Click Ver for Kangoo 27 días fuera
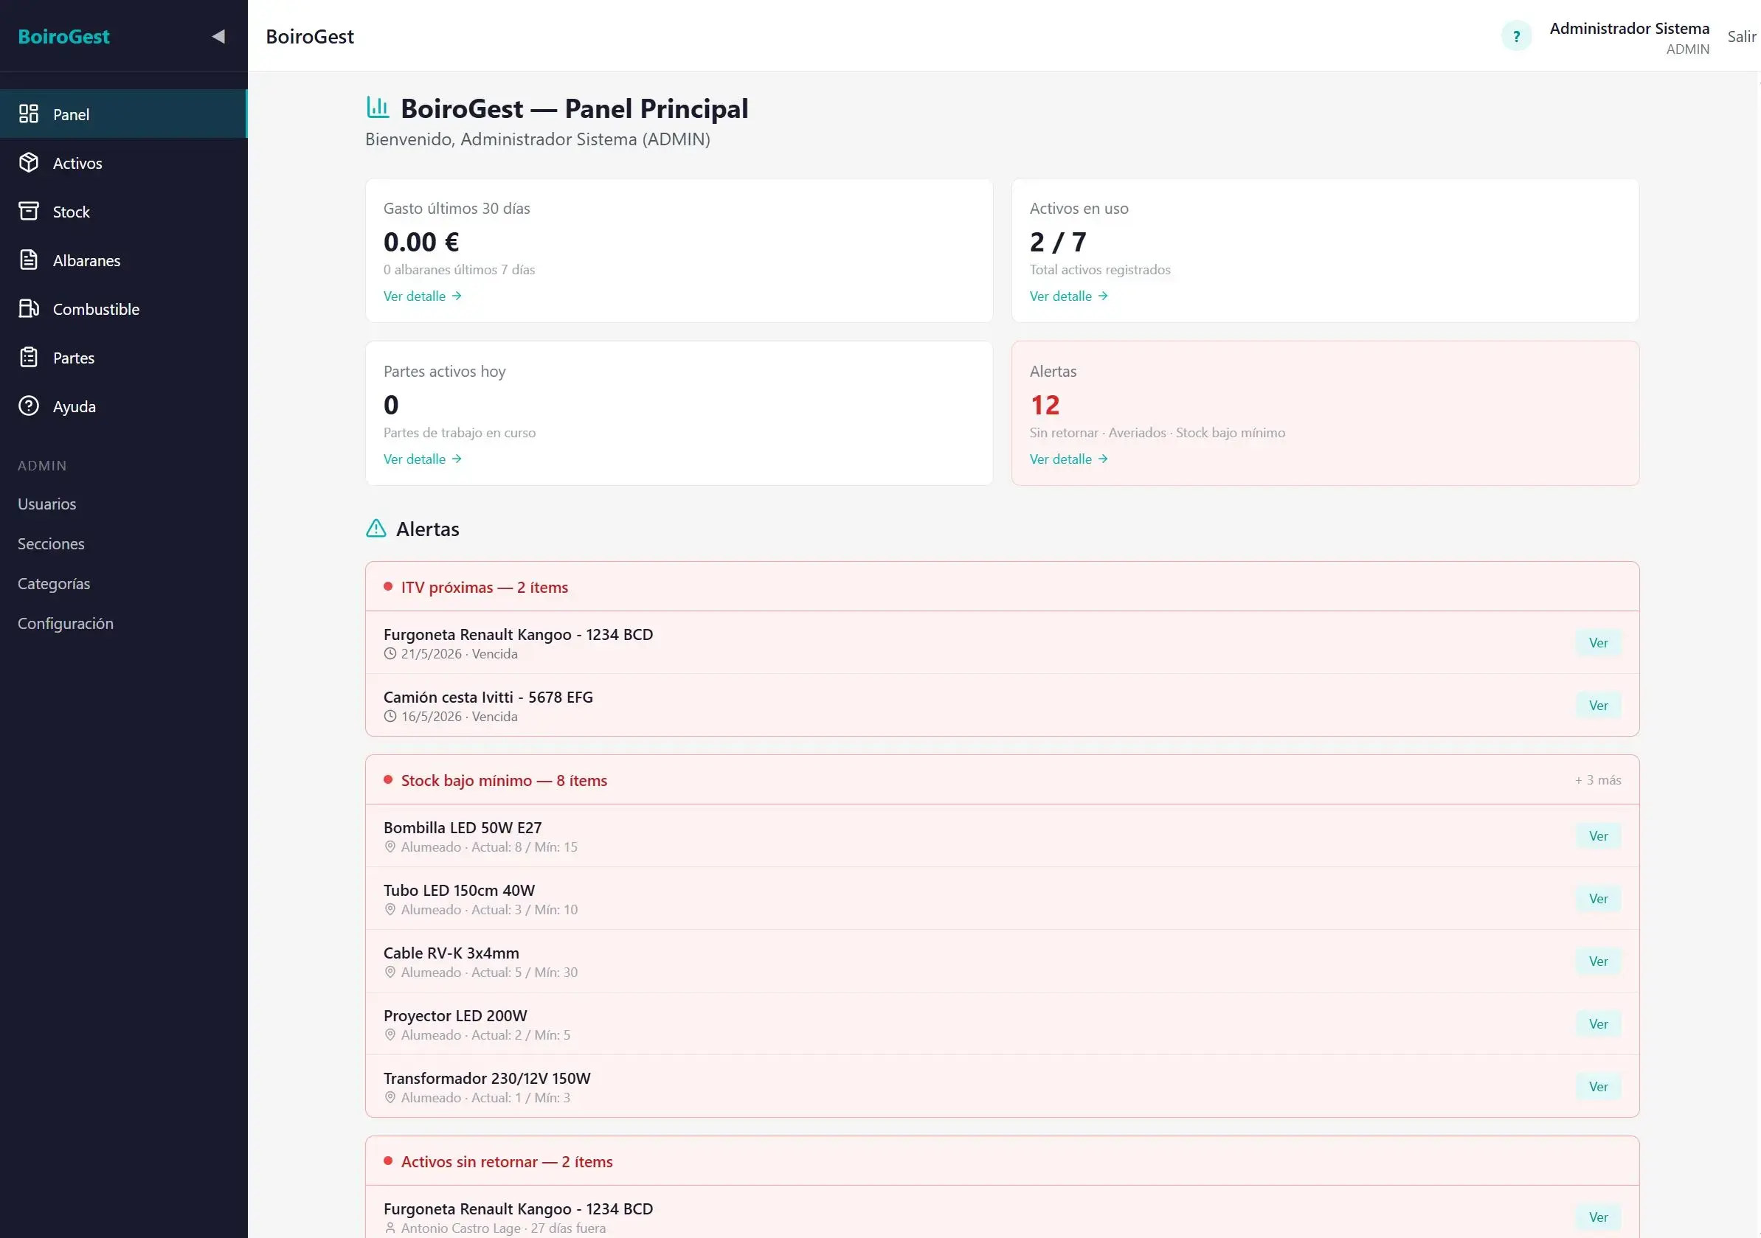1761x1238 pixels. point(1599,1217)
